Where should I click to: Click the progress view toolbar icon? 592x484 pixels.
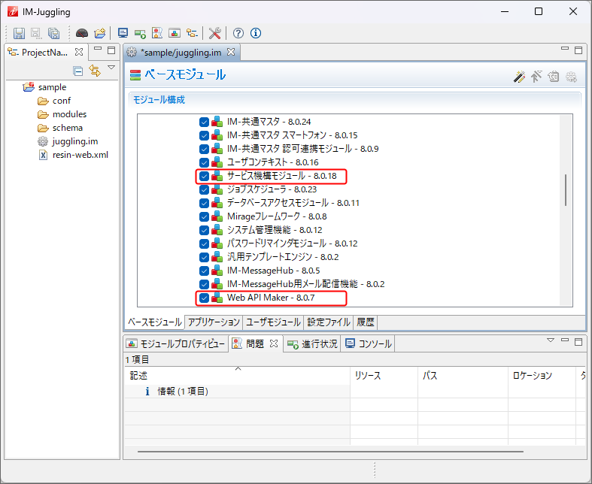(140, 34)
